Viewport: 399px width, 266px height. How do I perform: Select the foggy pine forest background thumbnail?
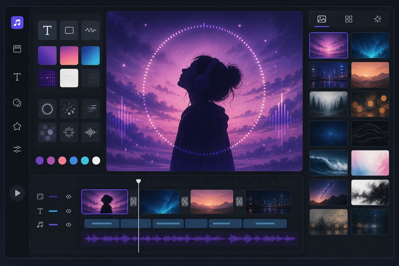328,104
